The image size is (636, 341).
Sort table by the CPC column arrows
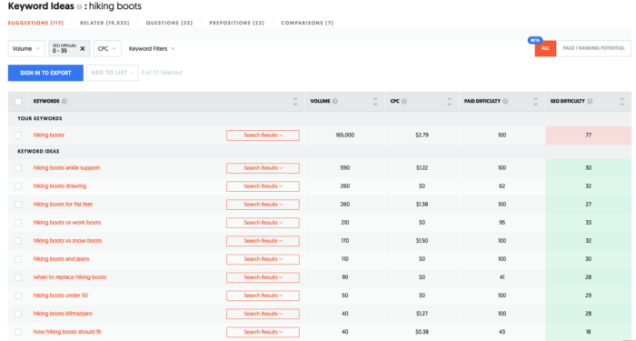coord(450,102)
